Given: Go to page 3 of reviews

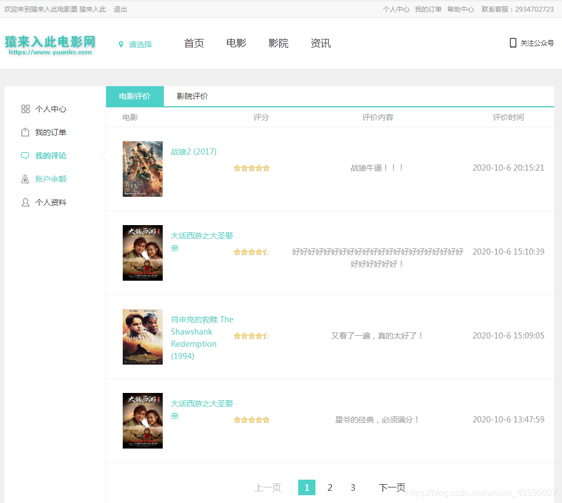Looking at the screenshot, I should click(353, 487).
